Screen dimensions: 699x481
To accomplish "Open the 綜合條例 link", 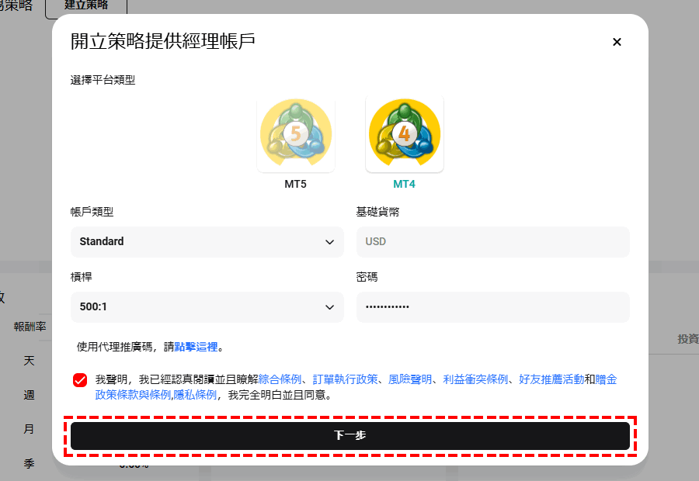I will 280,379.
